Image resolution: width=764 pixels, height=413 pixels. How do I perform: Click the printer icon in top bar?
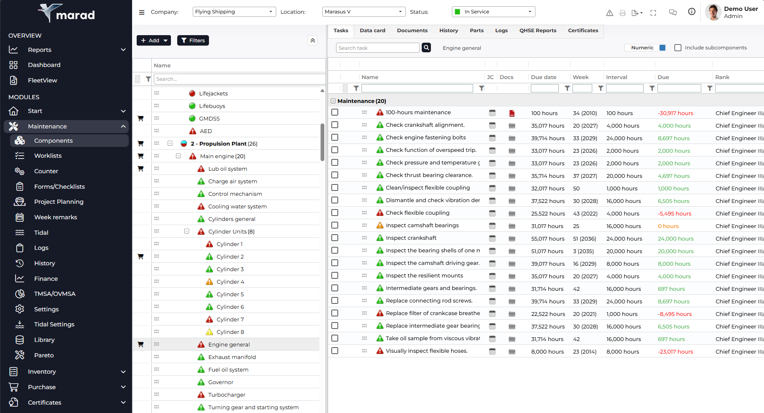click(623, 13)
